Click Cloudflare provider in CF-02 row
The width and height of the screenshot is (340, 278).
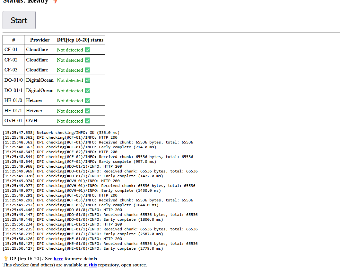[x=40, y=60]
